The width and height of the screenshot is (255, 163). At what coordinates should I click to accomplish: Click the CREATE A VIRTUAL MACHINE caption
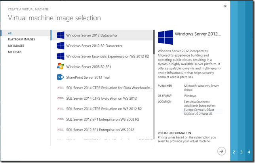pos(28,9)
